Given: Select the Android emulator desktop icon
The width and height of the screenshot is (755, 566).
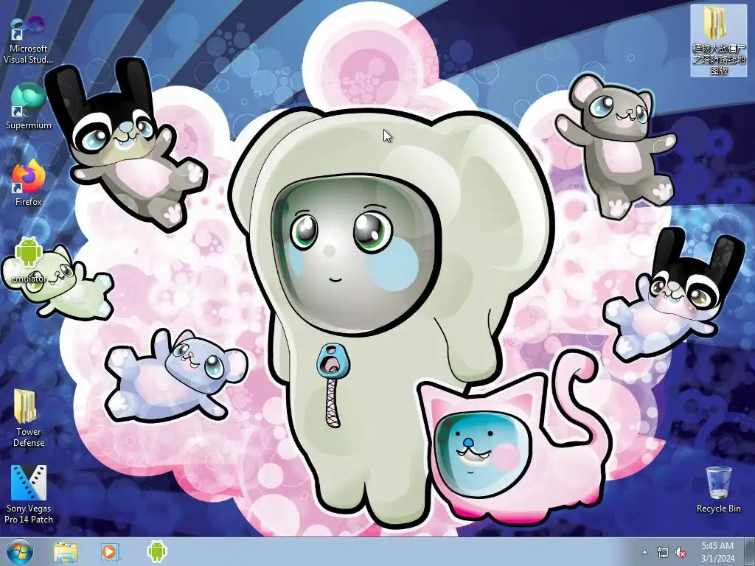Looking at the screenshot, I should point(28,260).
